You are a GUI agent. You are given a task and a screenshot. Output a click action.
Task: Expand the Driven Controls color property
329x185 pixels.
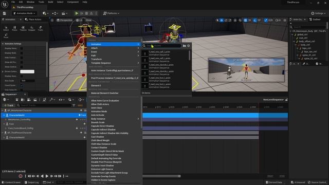(3, 71)
